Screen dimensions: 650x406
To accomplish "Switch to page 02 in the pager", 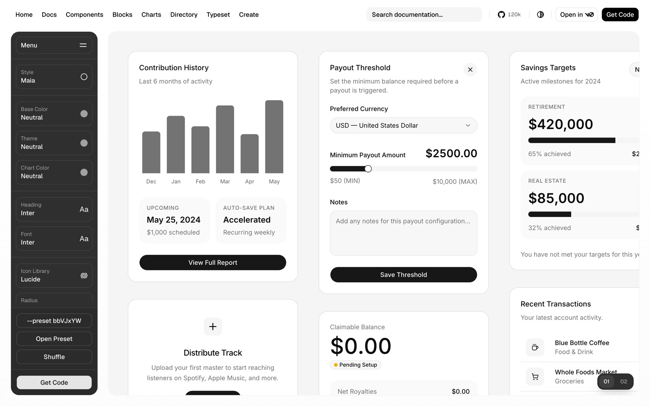I will (624, 382).
